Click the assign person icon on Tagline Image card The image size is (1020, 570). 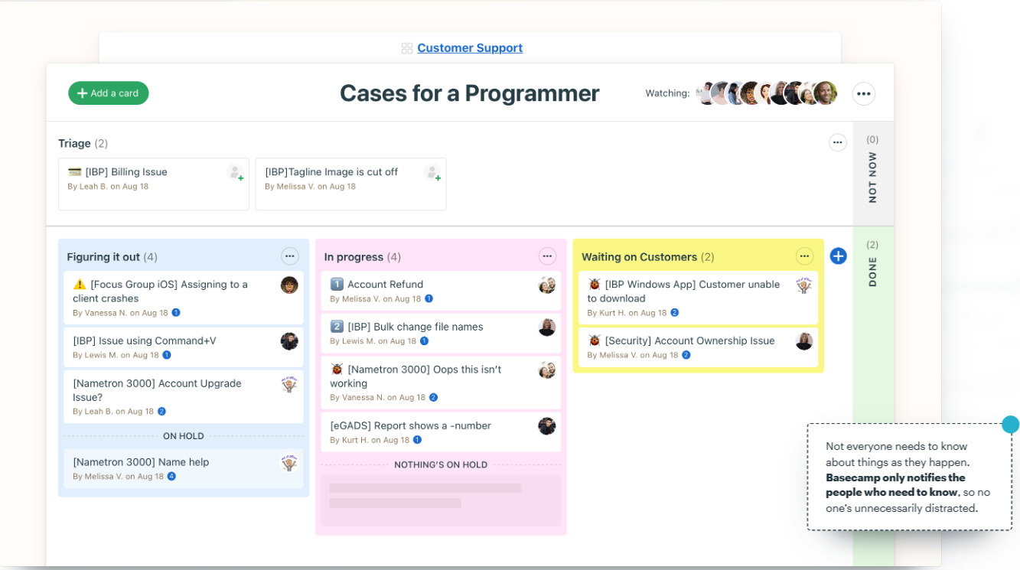pyautogui.click(x=432, y=174)
